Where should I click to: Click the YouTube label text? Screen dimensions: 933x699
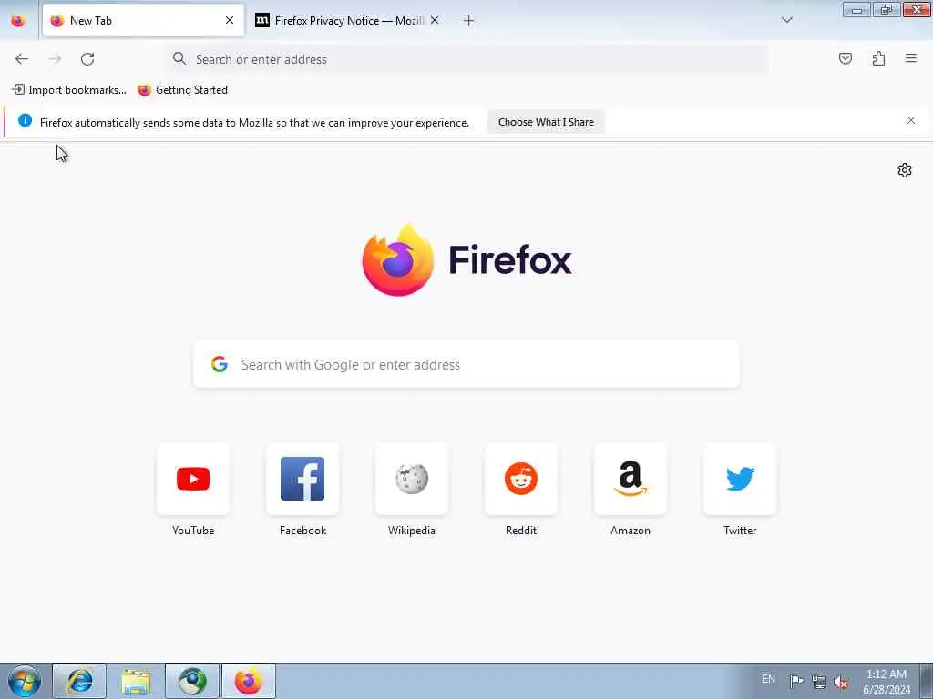pos(193,531)
